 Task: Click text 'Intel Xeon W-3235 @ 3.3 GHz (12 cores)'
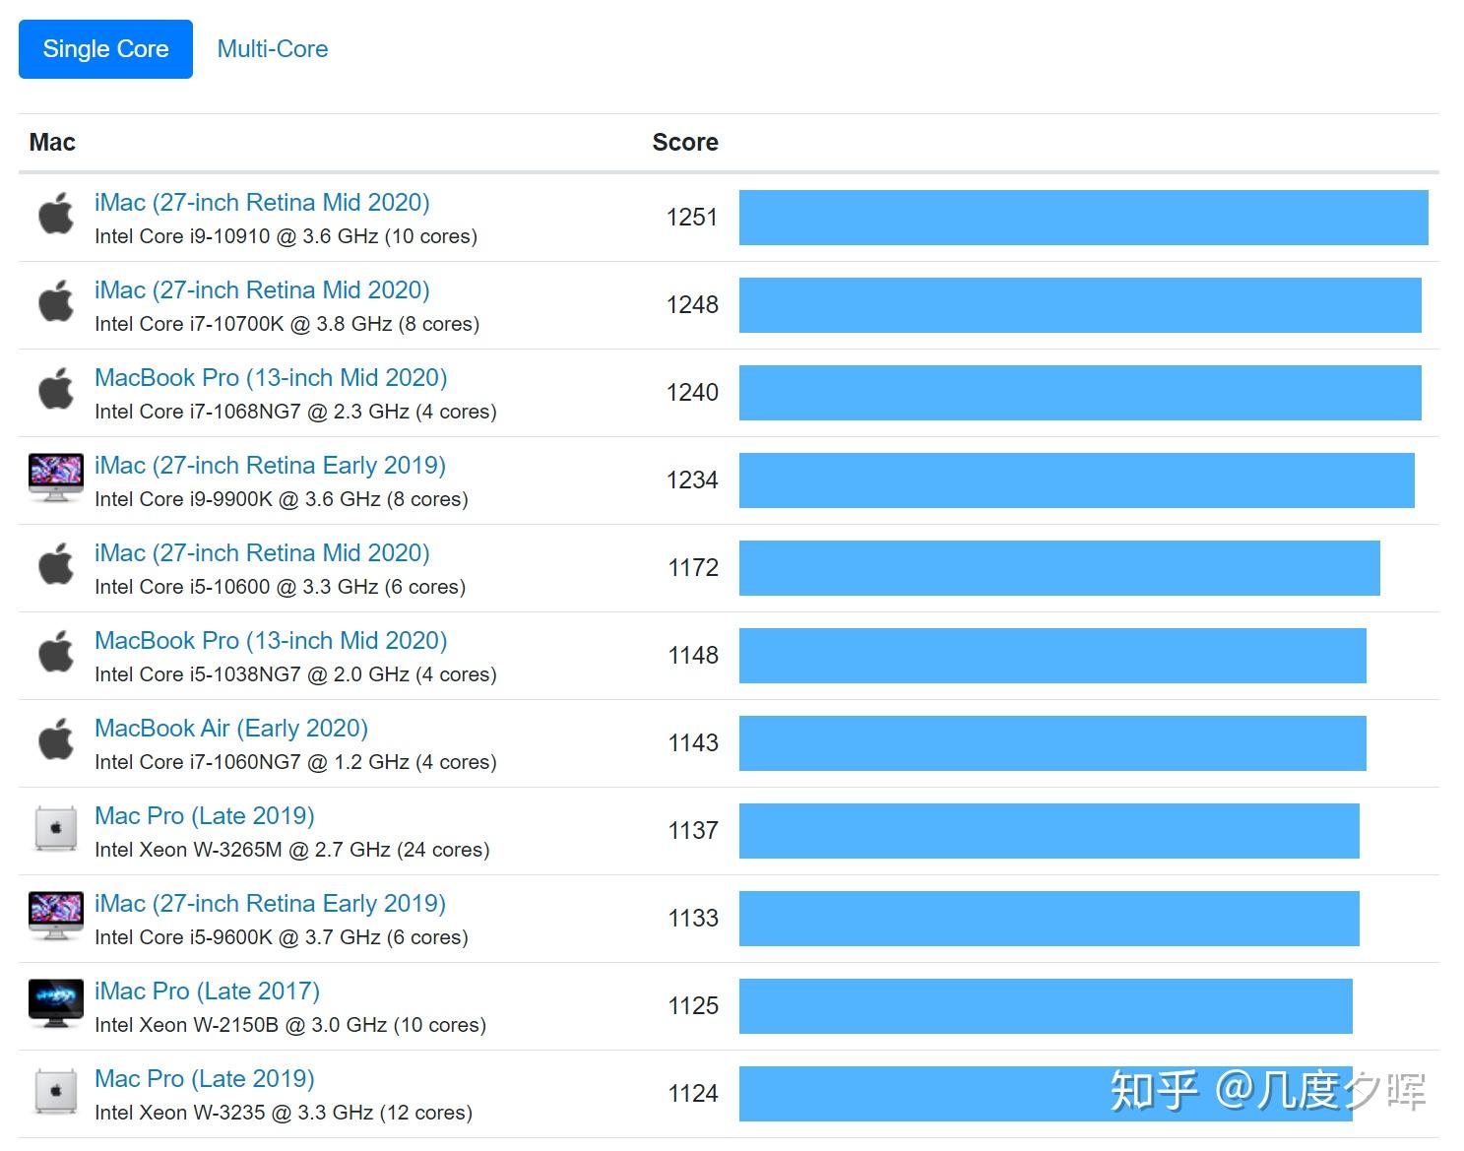pyautogui.click(x=284, y=1113)
